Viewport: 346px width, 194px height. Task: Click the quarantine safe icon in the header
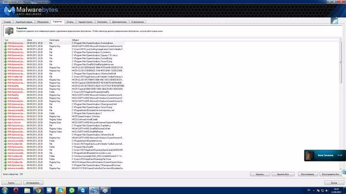(9, 31)
